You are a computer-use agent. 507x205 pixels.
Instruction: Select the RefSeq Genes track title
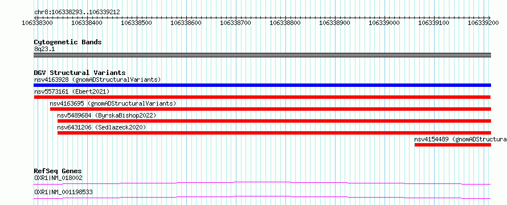(x=58, y=171)
